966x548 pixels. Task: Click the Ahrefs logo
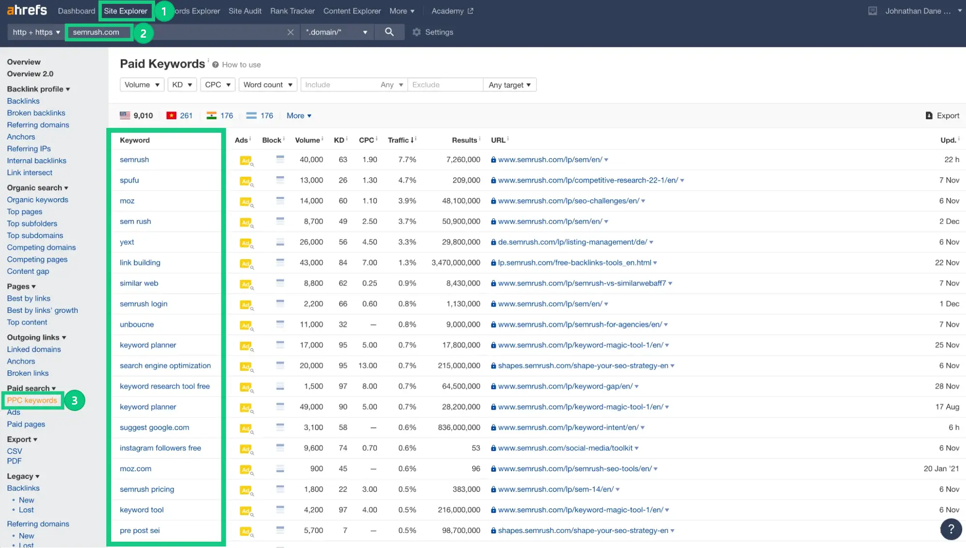[27, 10]
